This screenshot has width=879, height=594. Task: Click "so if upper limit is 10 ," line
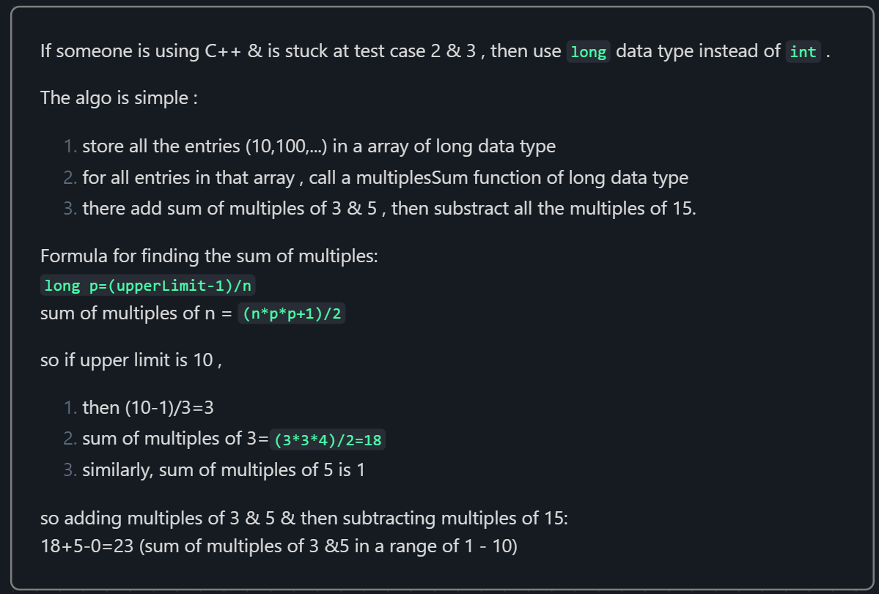[130, 361]
